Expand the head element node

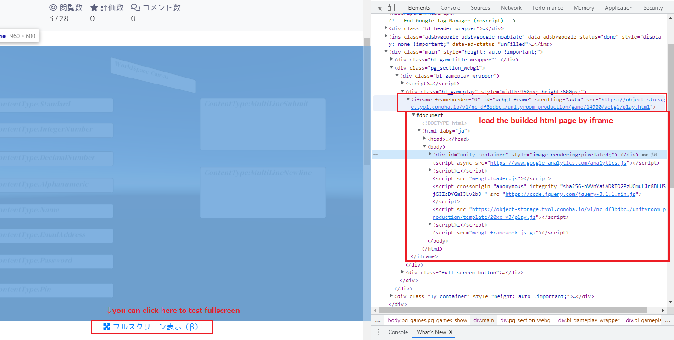425,139
